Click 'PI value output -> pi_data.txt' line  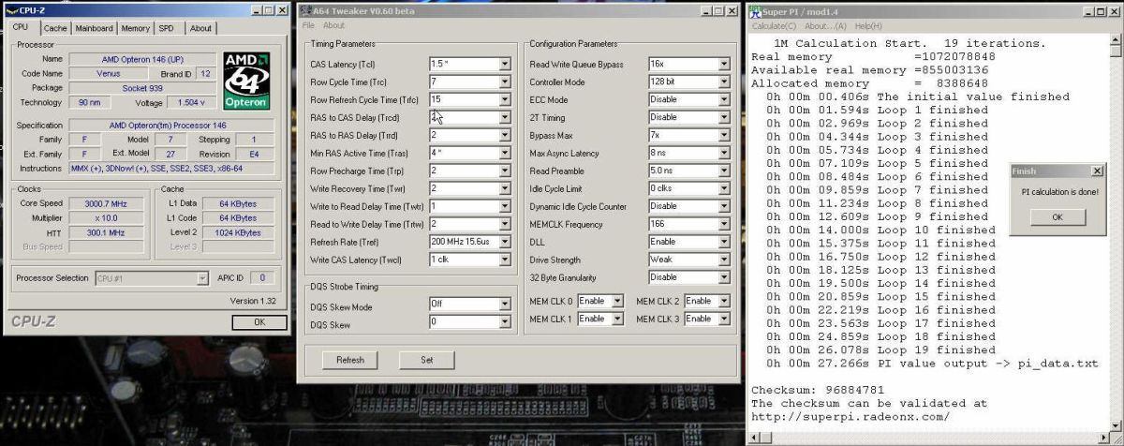click(x=932, y=364)
